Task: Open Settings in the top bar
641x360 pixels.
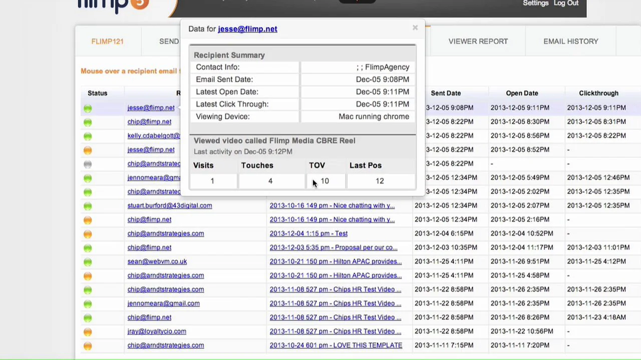Action: (x=535, y=3)
